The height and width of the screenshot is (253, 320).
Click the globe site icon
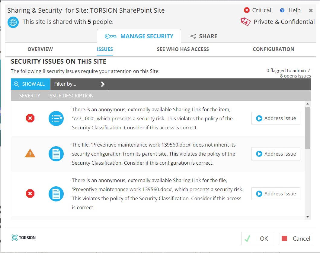pos(13,22)
